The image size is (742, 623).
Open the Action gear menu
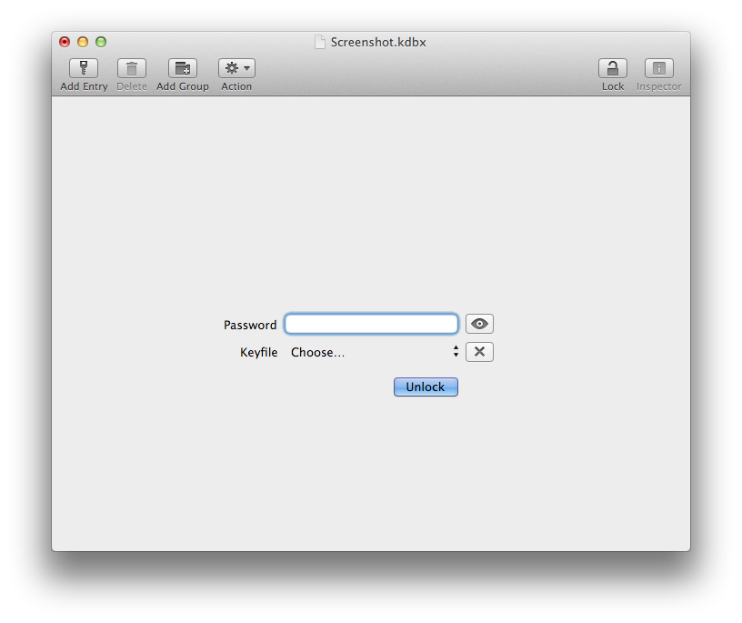pyautogui.click(x=236, y=68)
